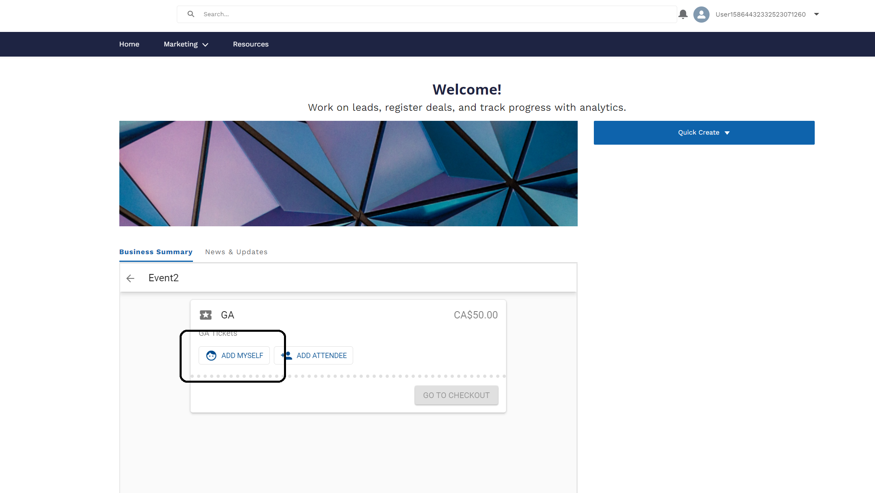Expand the Marketing menu chevron
Viewport: 875px width, 493px height.
(206, 45)
